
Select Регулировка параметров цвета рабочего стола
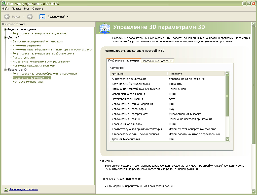pyautogui.click(x=43, y=54)
